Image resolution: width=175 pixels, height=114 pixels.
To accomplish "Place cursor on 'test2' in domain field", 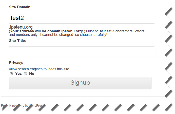I will point(17,18).
